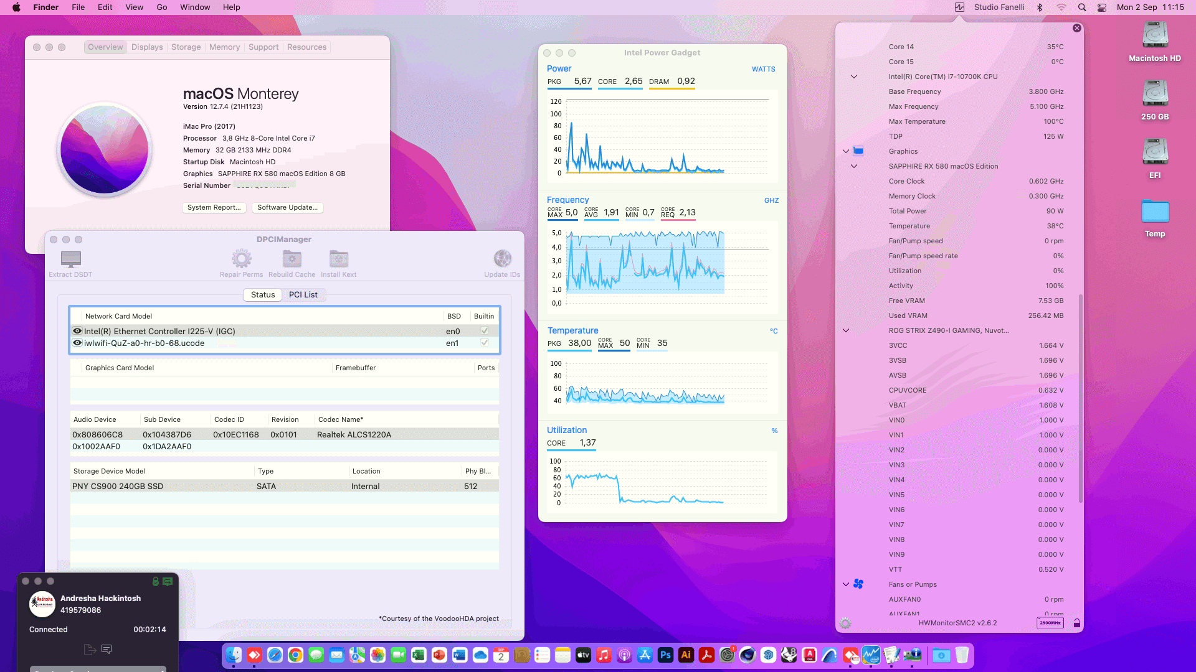Toggle visibility of the Intel Ethernet Controller entry

pyautogui.click(x=77, y=331)
